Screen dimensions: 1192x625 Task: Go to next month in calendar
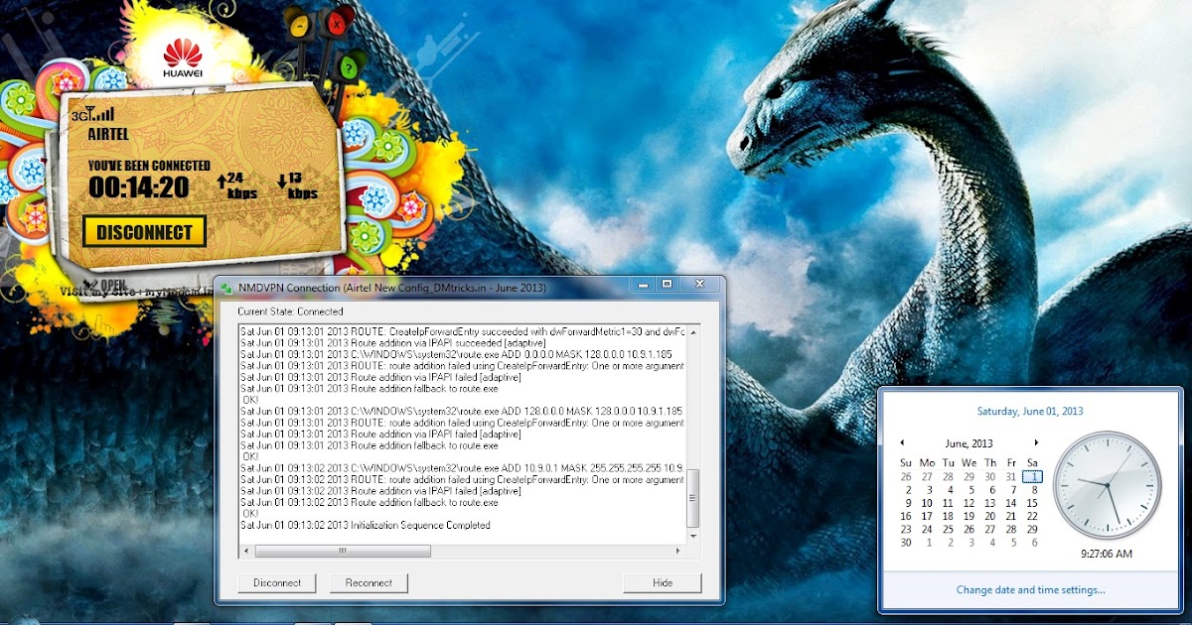coord(1036,442)
